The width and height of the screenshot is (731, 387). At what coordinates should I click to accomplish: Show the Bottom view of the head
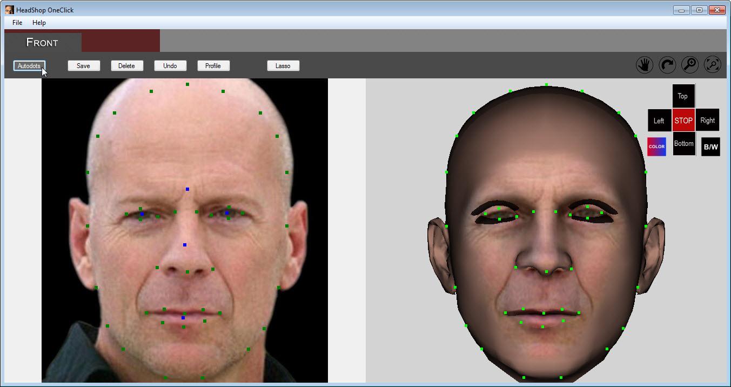tap(683, 144)
